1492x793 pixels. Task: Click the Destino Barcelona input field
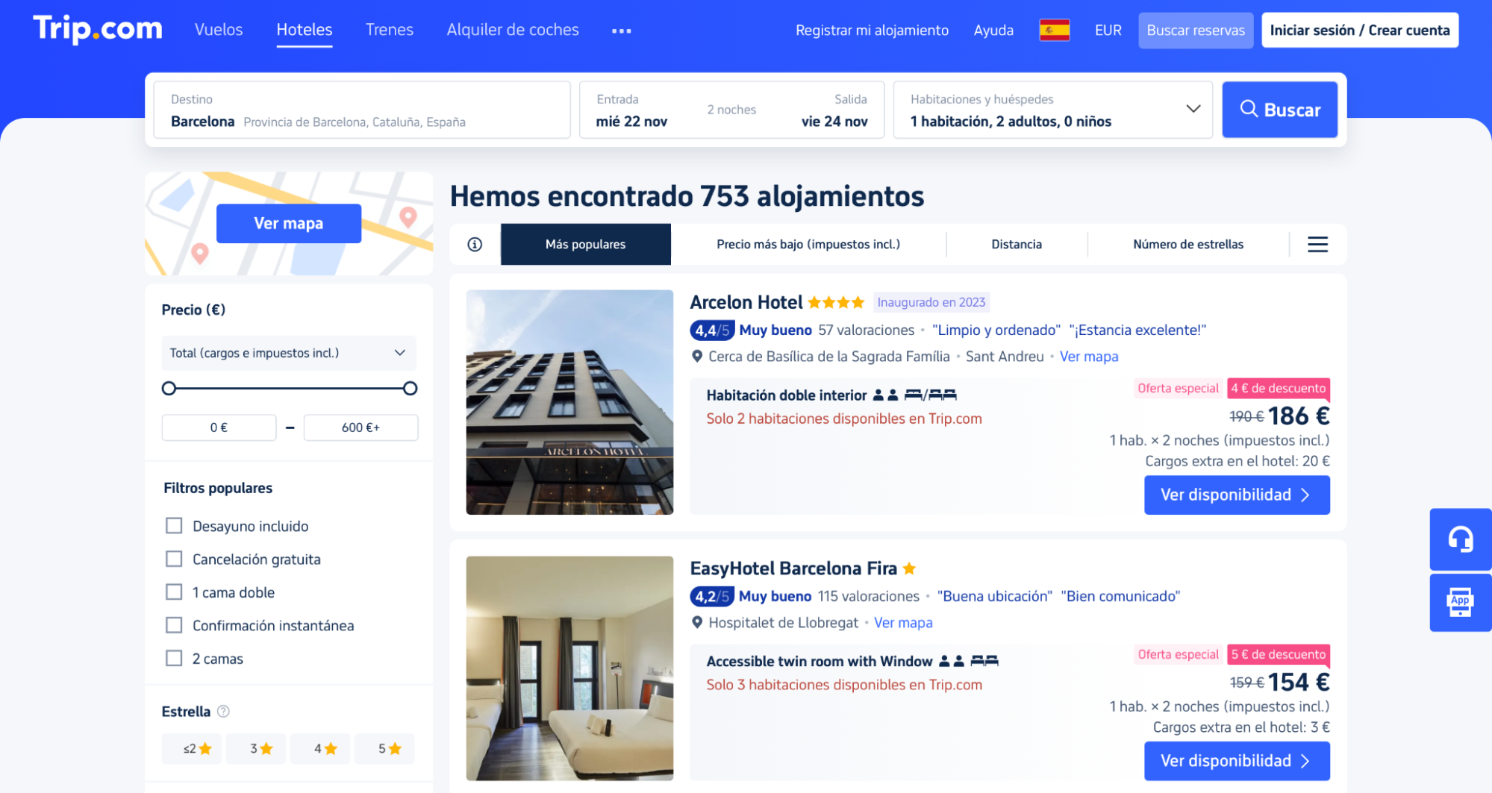tap(362, 110)
